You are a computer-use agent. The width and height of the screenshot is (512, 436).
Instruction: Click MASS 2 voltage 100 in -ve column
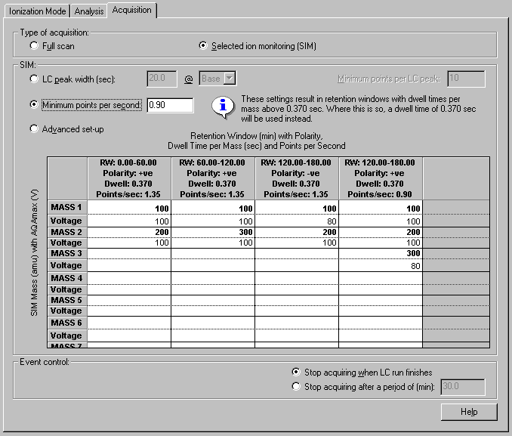(x=297, y=243)
